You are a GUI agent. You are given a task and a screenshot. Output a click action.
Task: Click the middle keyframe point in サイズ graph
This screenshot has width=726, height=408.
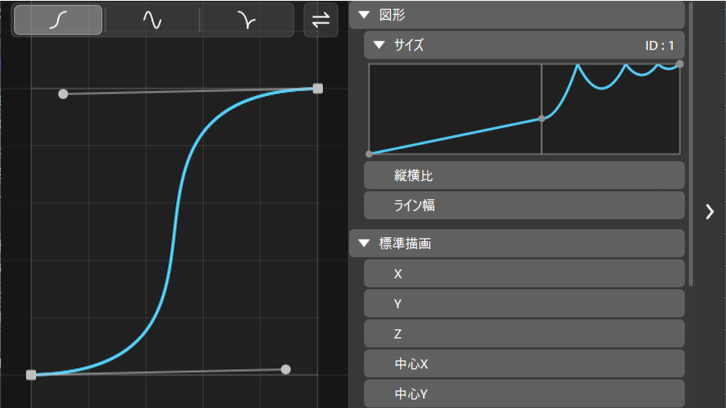point(542,118)
